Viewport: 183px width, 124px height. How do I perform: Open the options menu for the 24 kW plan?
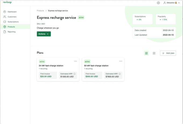[x=76, y=61]
